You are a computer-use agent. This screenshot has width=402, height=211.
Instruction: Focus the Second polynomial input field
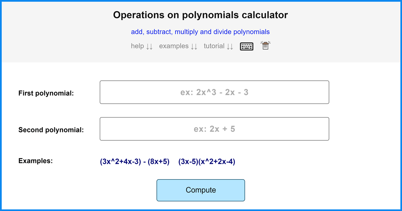[x=214, y=129]
